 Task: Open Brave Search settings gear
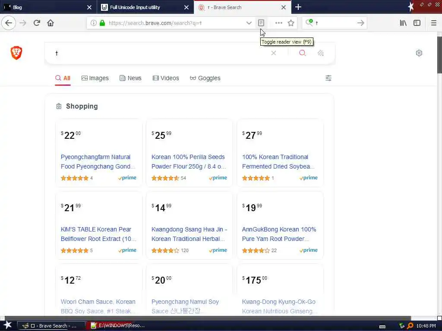(x=419, y=53)
